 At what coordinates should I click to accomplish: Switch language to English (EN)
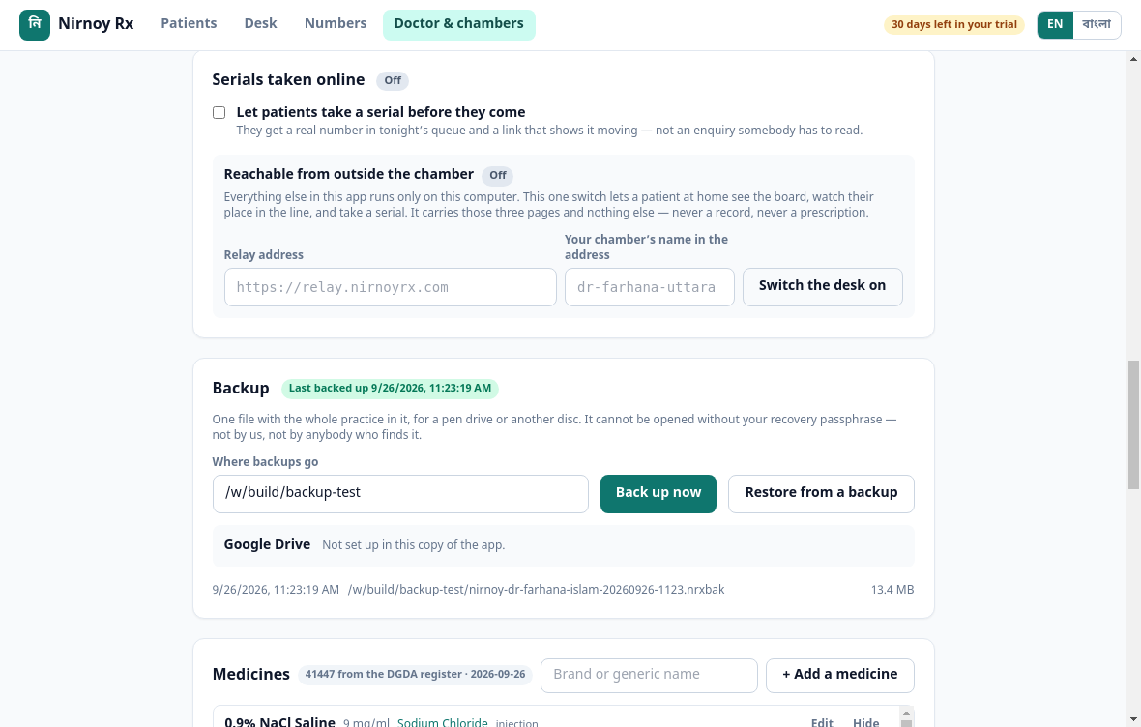point(1055,25)
